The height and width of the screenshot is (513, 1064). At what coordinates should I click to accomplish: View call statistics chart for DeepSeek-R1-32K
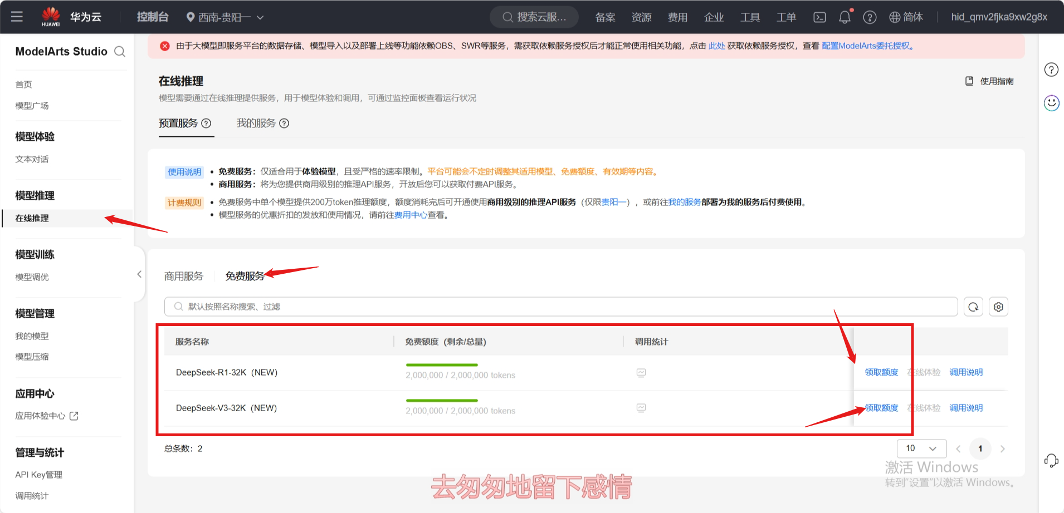point(641,373)
